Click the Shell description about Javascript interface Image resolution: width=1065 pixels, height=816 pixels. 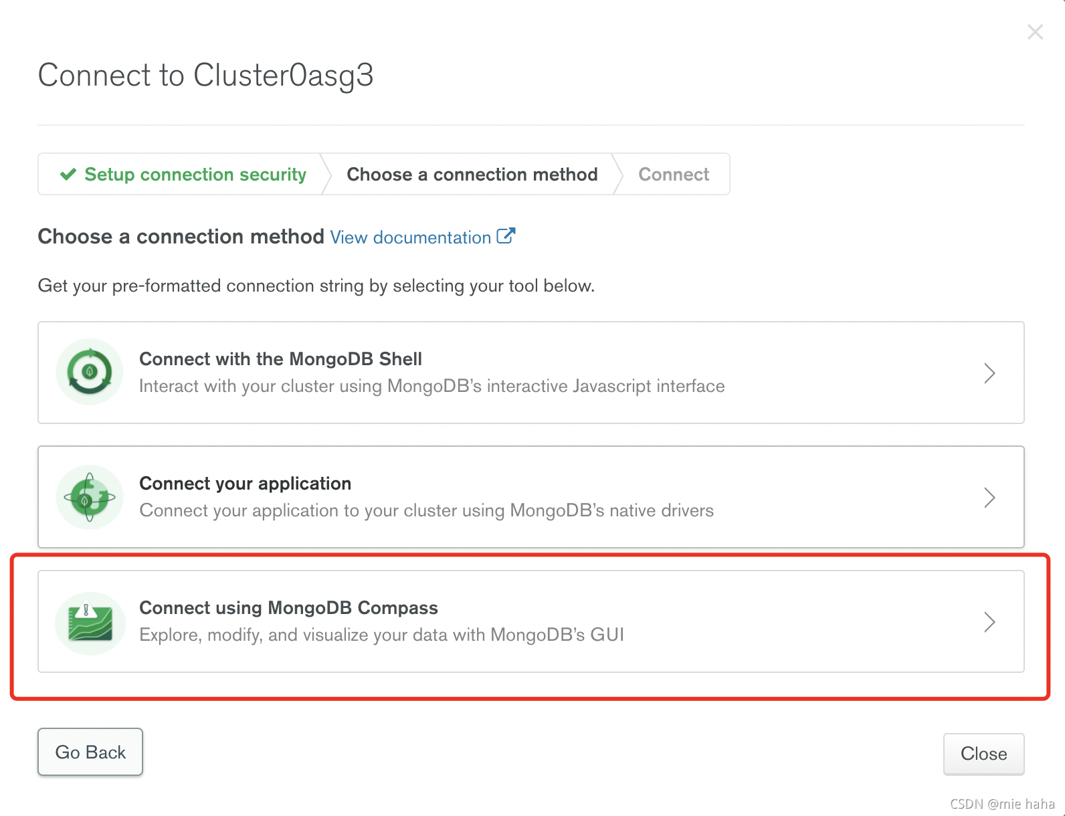[431, 386]
